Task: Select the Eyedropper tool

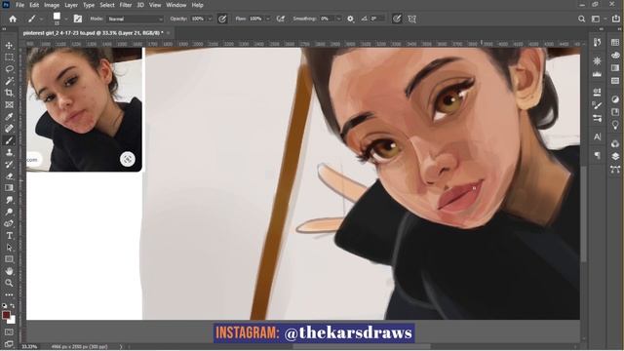Action: 9,117
